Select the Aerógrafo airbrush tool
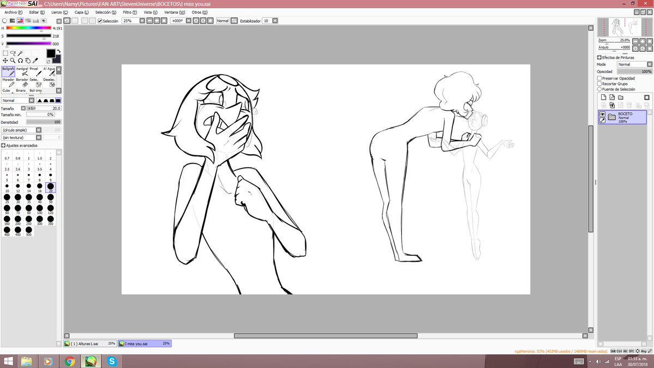 coord(22,73)
